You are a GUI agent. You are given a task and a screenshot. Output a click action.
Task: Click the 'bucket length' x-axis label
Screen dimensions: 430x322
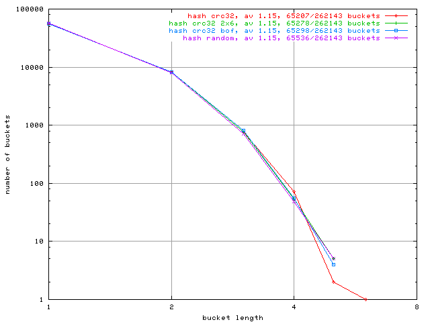pos(232,317)
